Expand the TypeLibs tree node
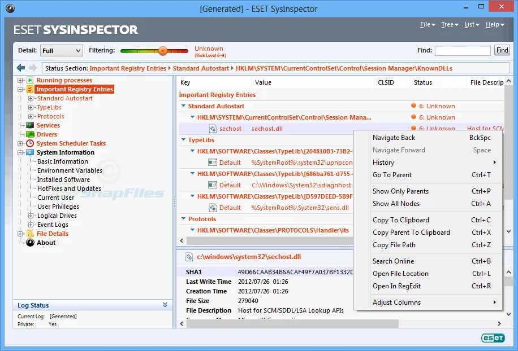 [31, 107]
